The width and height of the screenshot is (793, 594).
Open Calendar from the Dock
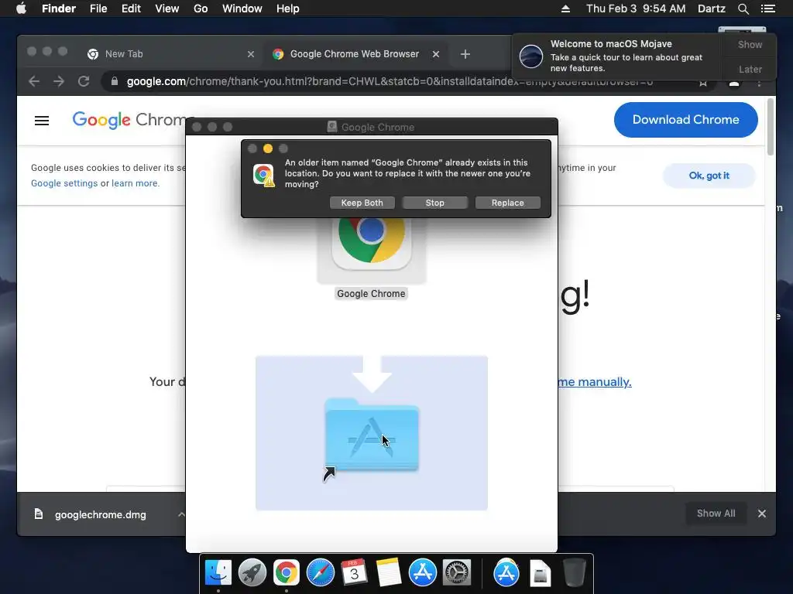click(354, 573)
